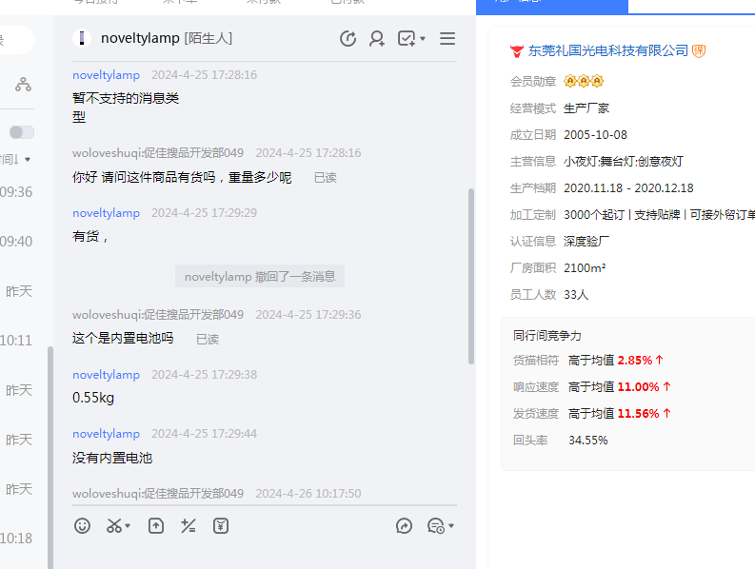755x569 pixels.
Task: Click 发货速度 高于均值 11.56% value
Action: [x=619, y=414]
